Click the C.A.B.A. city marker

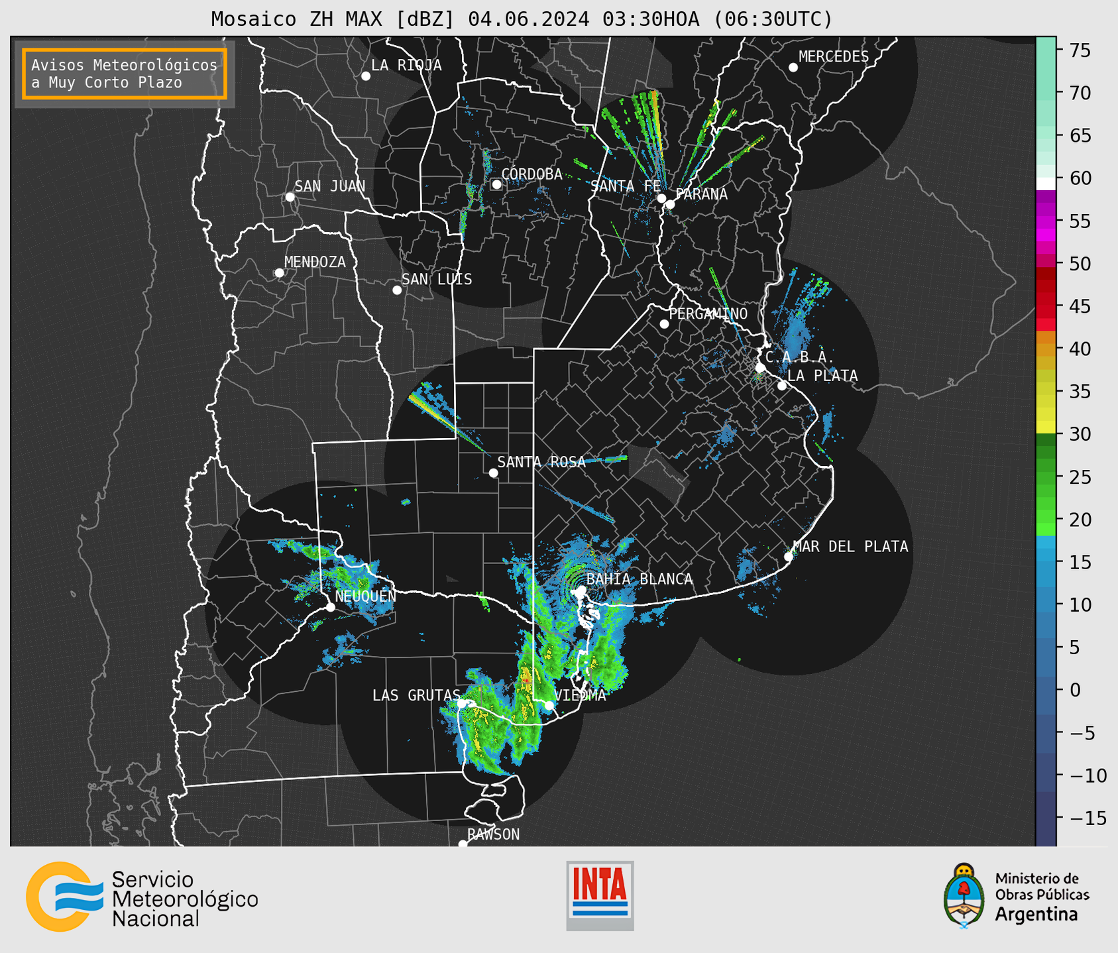click(x=761, y=368)
